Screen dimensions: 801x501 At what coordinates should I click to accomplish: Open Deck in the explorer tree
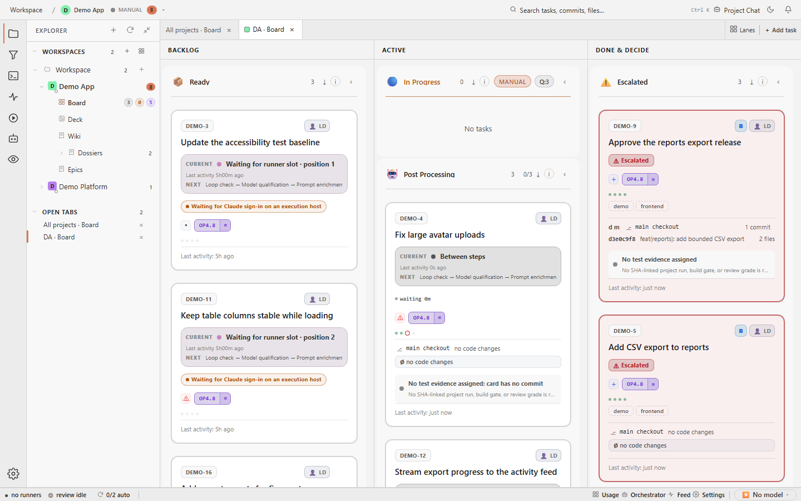coord(75,120)
